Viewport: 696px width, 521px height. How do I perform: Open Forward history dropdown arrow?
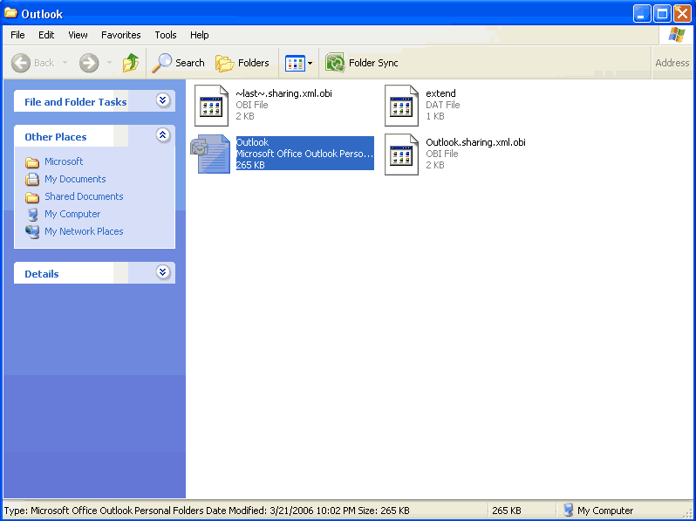tap(109, 63)
